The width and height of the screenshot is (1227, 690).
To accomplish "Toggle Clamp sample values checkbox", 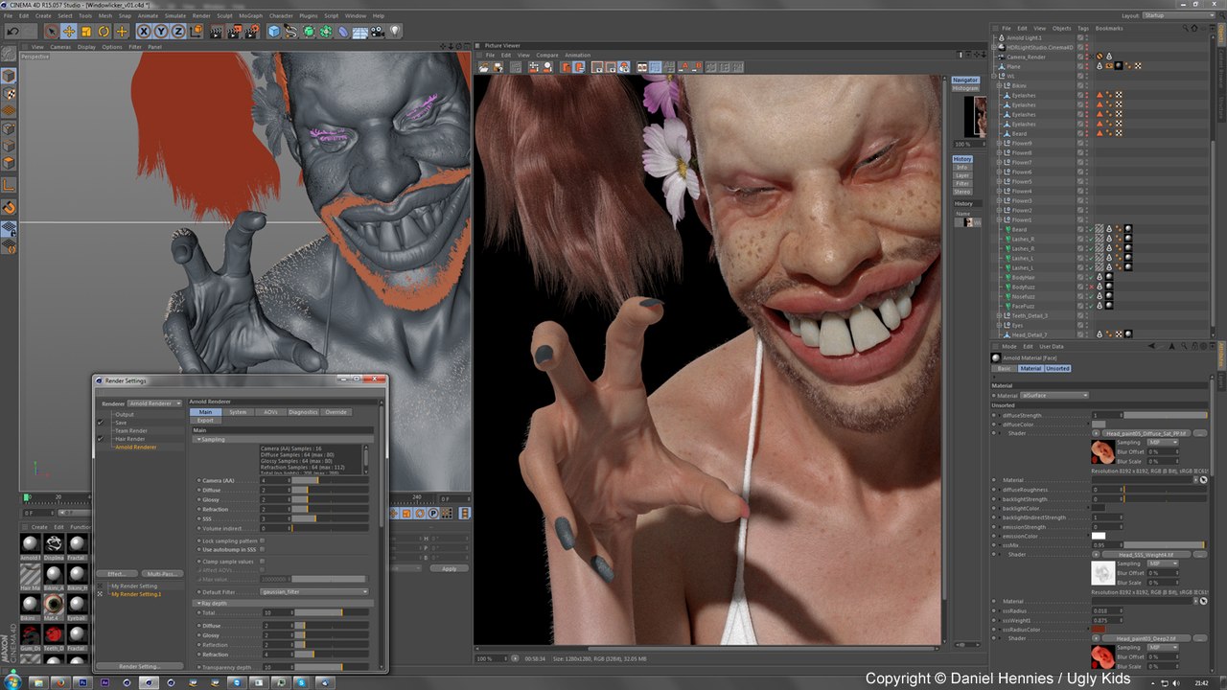I will pyautogui.click(x=263, y=562).
